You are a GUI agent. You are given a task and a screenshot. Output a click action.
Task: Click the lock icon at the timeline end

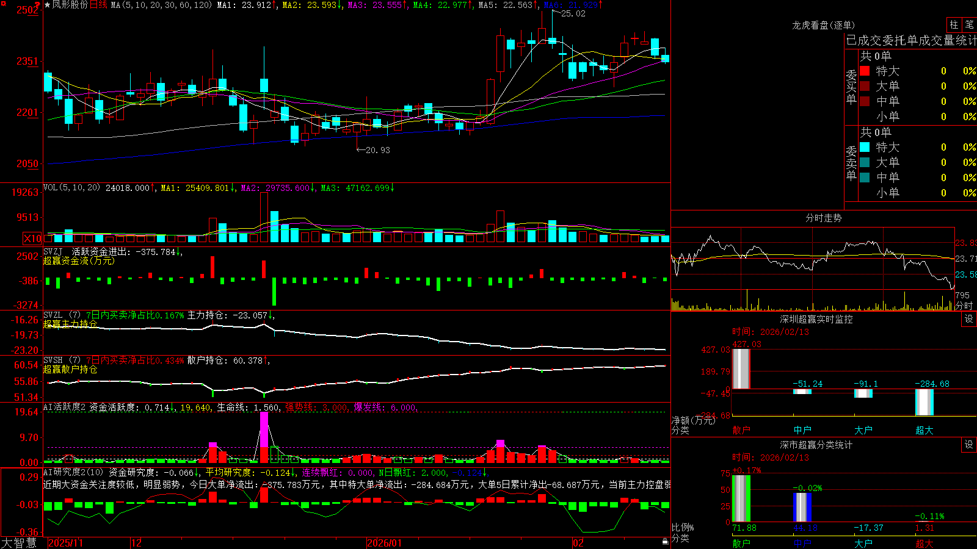click(666, 541)
